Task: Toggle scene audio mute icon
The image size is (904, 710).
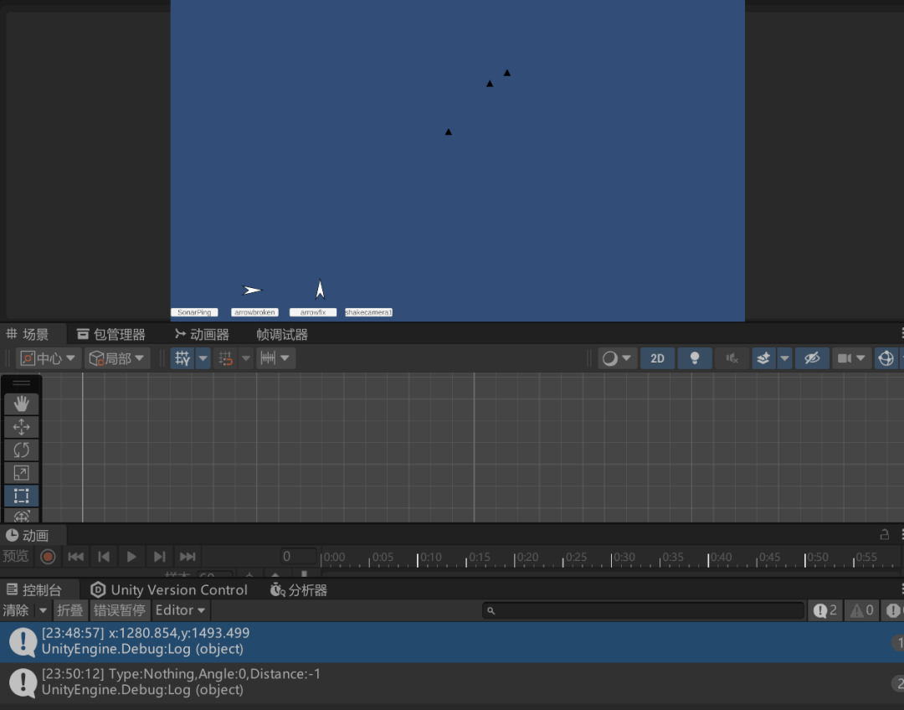Action: click(x=732, y=358)
